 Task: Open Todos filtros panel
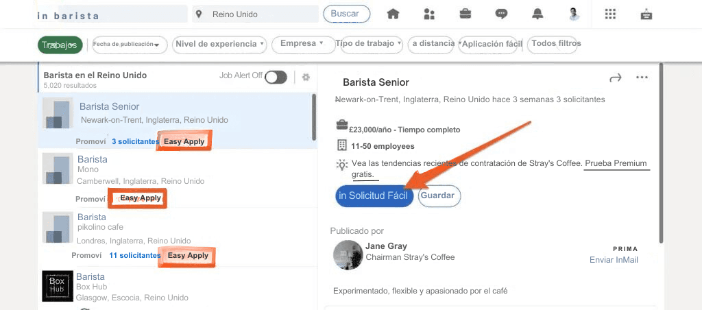click(556, 44)
